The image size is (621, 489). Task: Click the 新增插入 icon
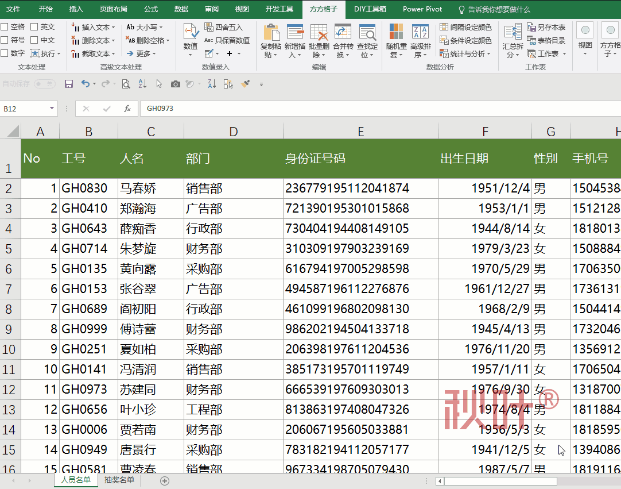(x=295, y=32)
